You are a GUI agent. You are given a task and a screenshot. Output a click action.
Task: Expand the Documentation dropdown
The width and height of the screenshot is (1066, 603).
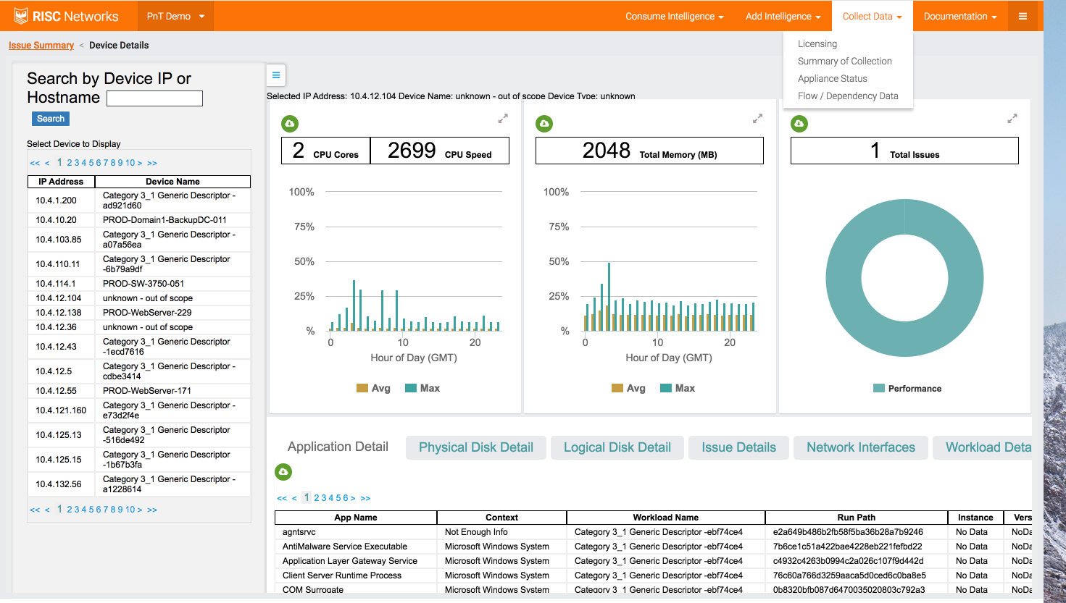pyautogui.click(x=959, y=16)
